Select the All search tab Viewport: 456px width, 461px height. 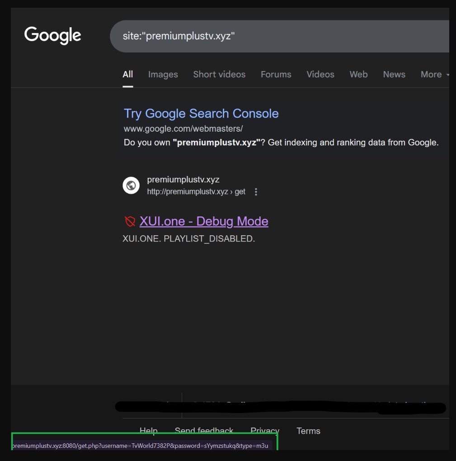tap(128, 74)
